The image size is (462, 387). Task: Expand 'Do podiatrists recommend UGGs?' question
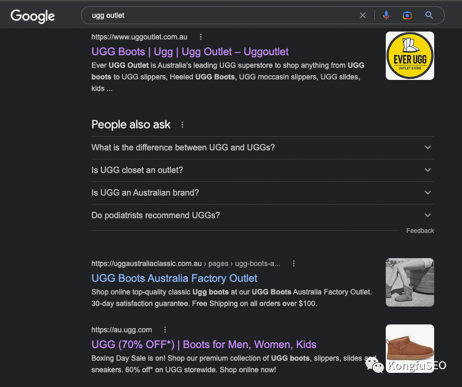pos(262,216)
